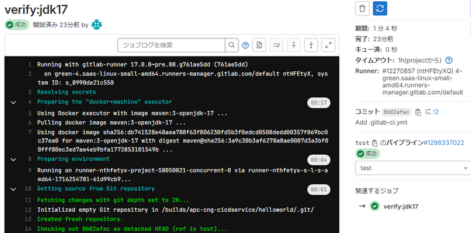Viewport: 471px width, 233px height.
Task: Click the search magnifier button
Action: [231, 45]
